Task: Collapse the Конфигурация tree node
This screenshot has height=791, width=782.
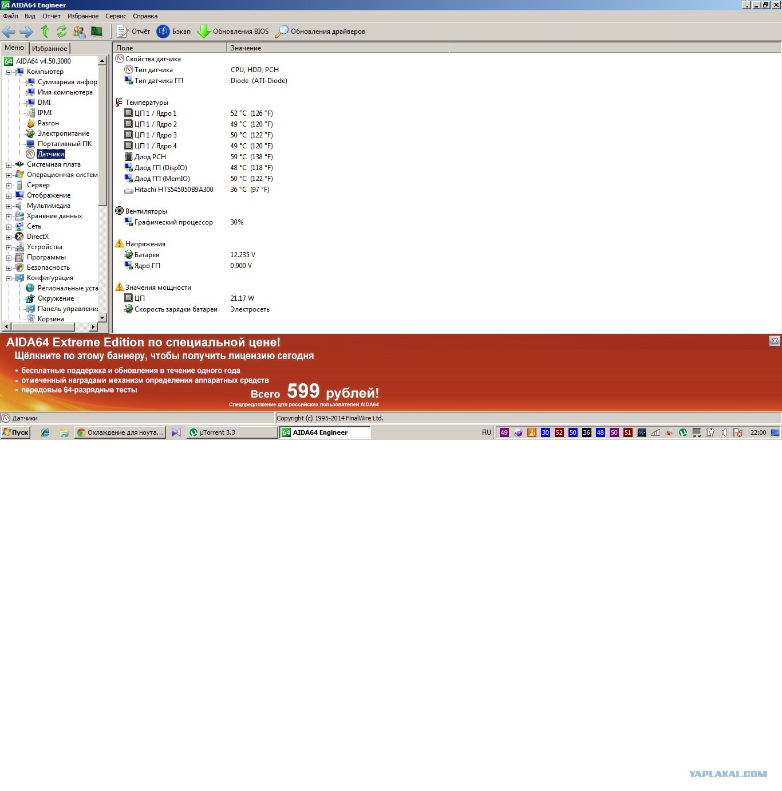Action: click(x=9, y=278)
